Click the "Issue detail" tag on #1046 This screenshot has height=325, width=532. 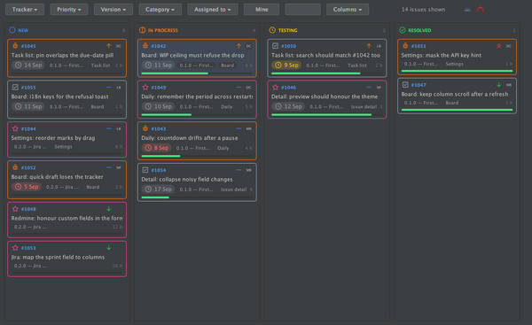364,107
